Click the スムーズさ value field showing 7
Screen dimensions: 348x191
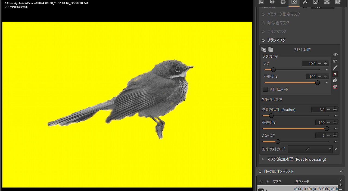(x=321, y=136)
